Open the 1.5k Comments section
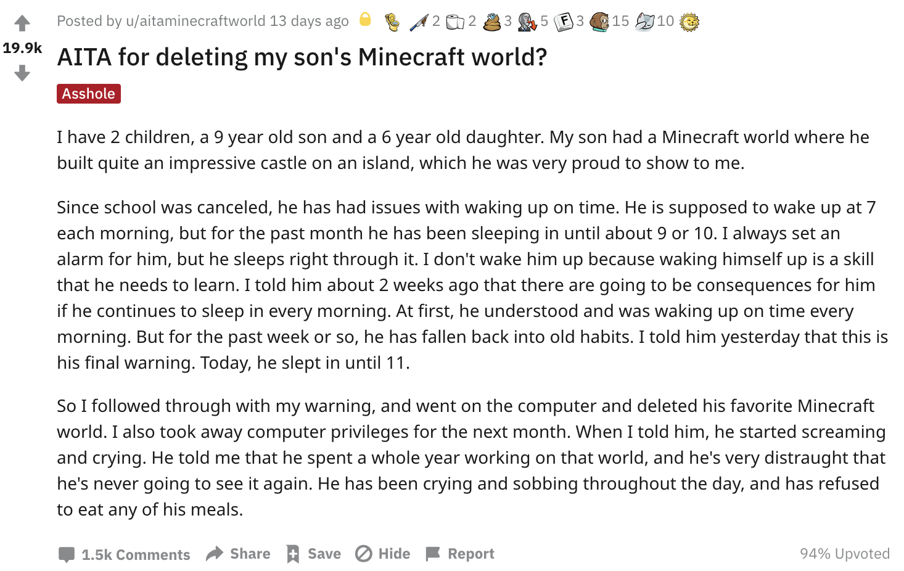 (124, 554)
